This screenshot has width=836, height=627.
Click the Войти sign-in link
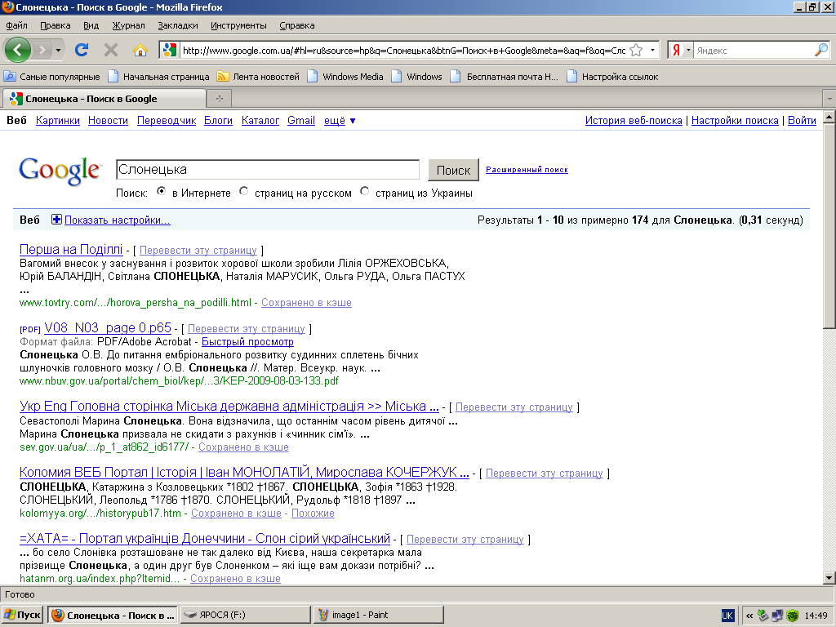pyautogui.click(x=802, y=121)
